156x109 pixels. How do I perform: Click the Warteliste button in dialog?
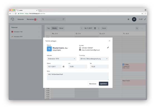click(93, 84)
